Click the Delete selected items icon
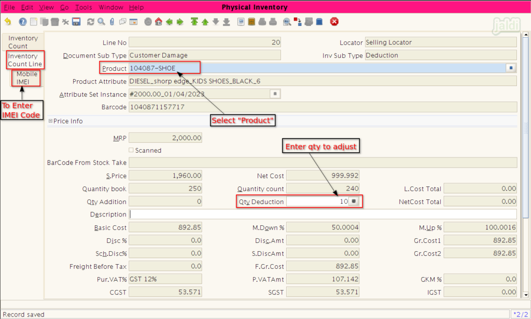531x319 pixels. point(65,22)
